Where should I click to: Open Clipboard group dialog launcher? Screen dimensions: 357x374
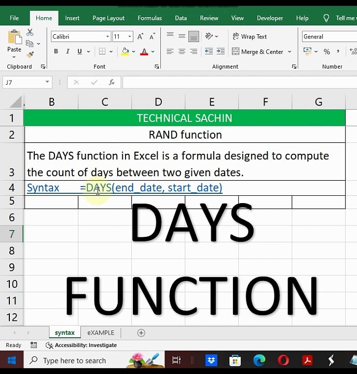pos(43,66)
